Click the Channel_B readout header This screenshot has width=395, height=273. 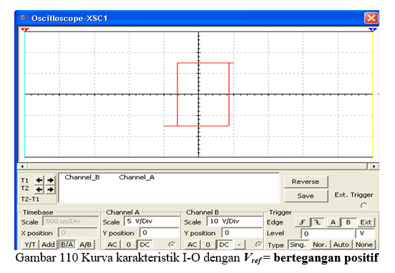(x=82, y=177)
